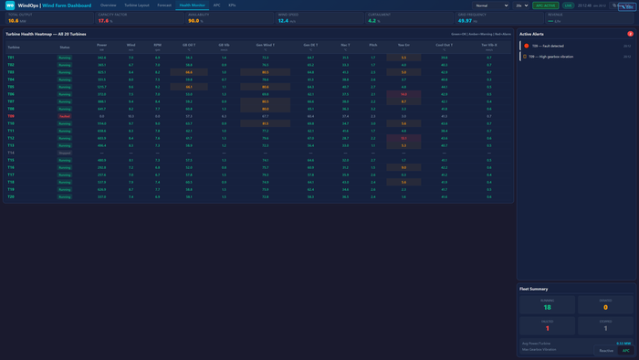Image resolution: width=639 pixels, height=360 pixels.
Task: Open the Forecast tab
Action: point(164,5)
